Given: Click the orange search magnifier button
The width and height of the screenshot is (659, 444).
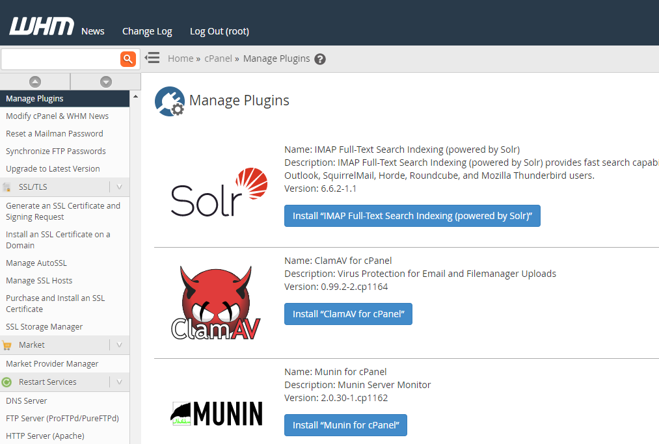Looking at the screenshot, I should point(128,59).
